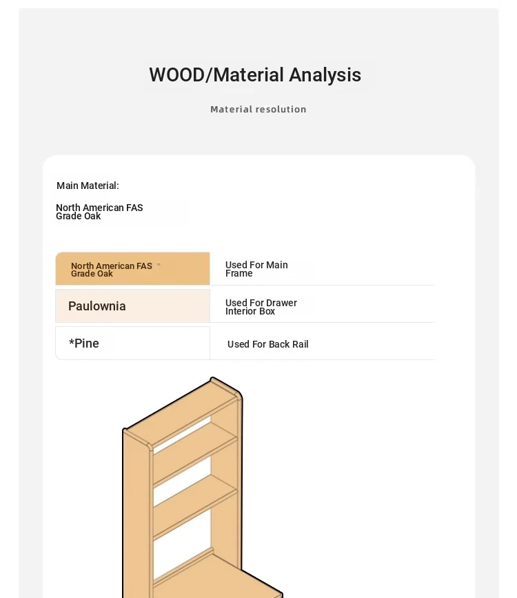Click the "Used For Drawer Interior Box" text
This screenshot has width=517, height=598.
tap(261, 307)
